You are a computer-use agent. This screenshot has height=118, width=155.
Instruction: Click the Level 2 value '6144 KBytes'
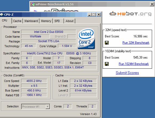[83, 90]
